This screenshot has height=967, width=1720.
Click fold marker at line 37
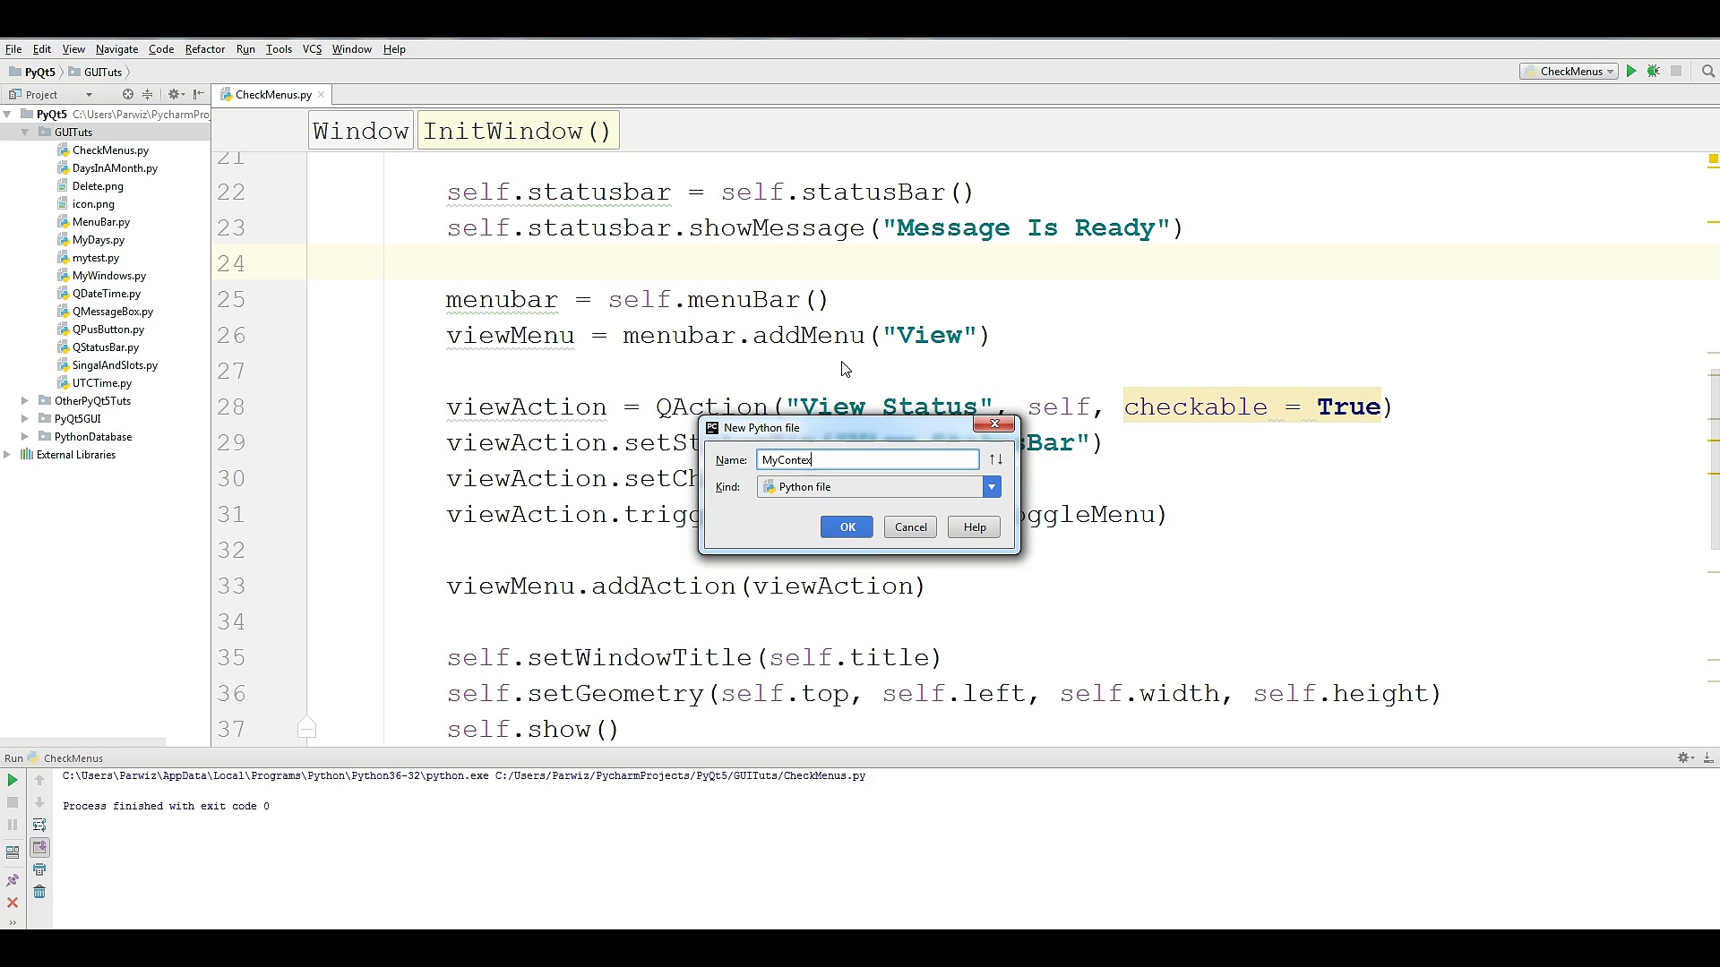tap(306, 727)
